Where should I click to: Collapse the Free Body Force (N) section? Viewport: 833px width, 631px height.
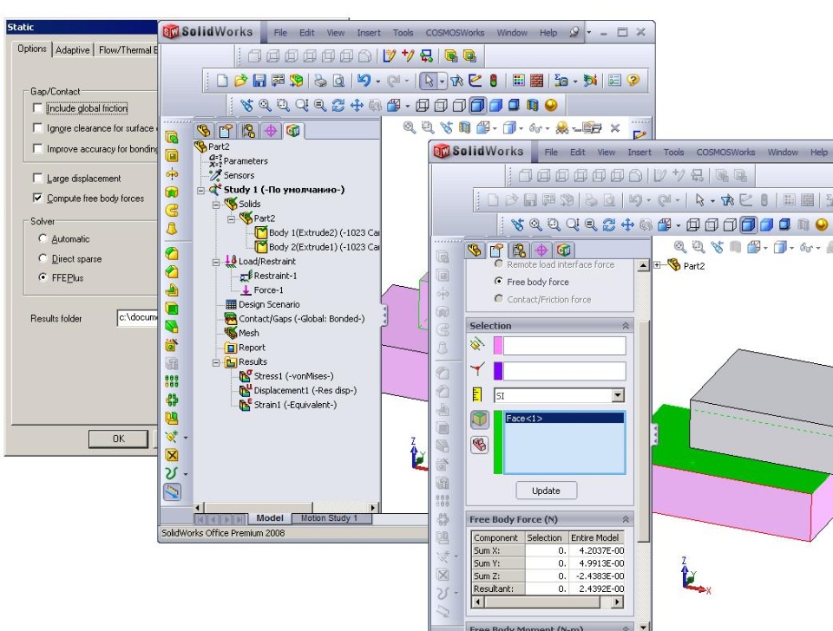(x=626, y=519)
